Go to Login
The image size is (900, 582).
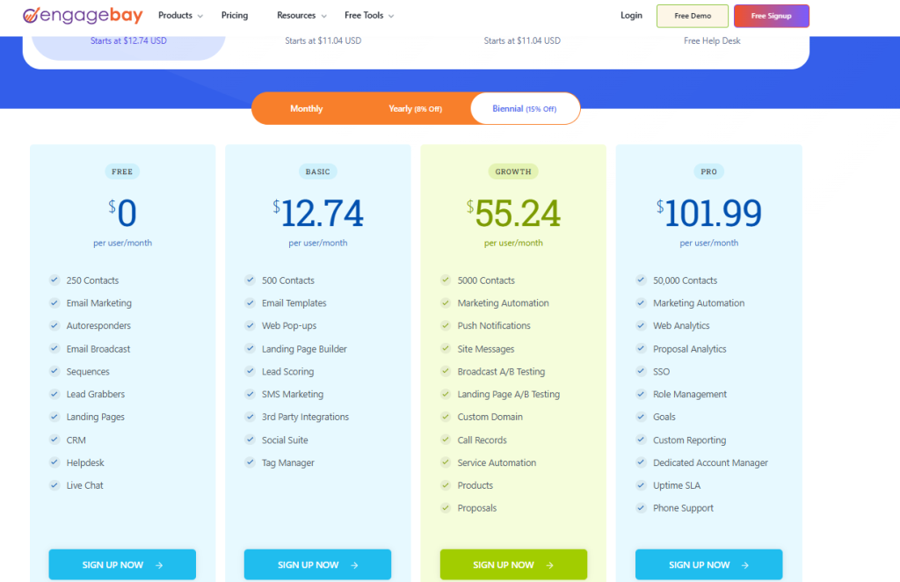click(631, 16)
